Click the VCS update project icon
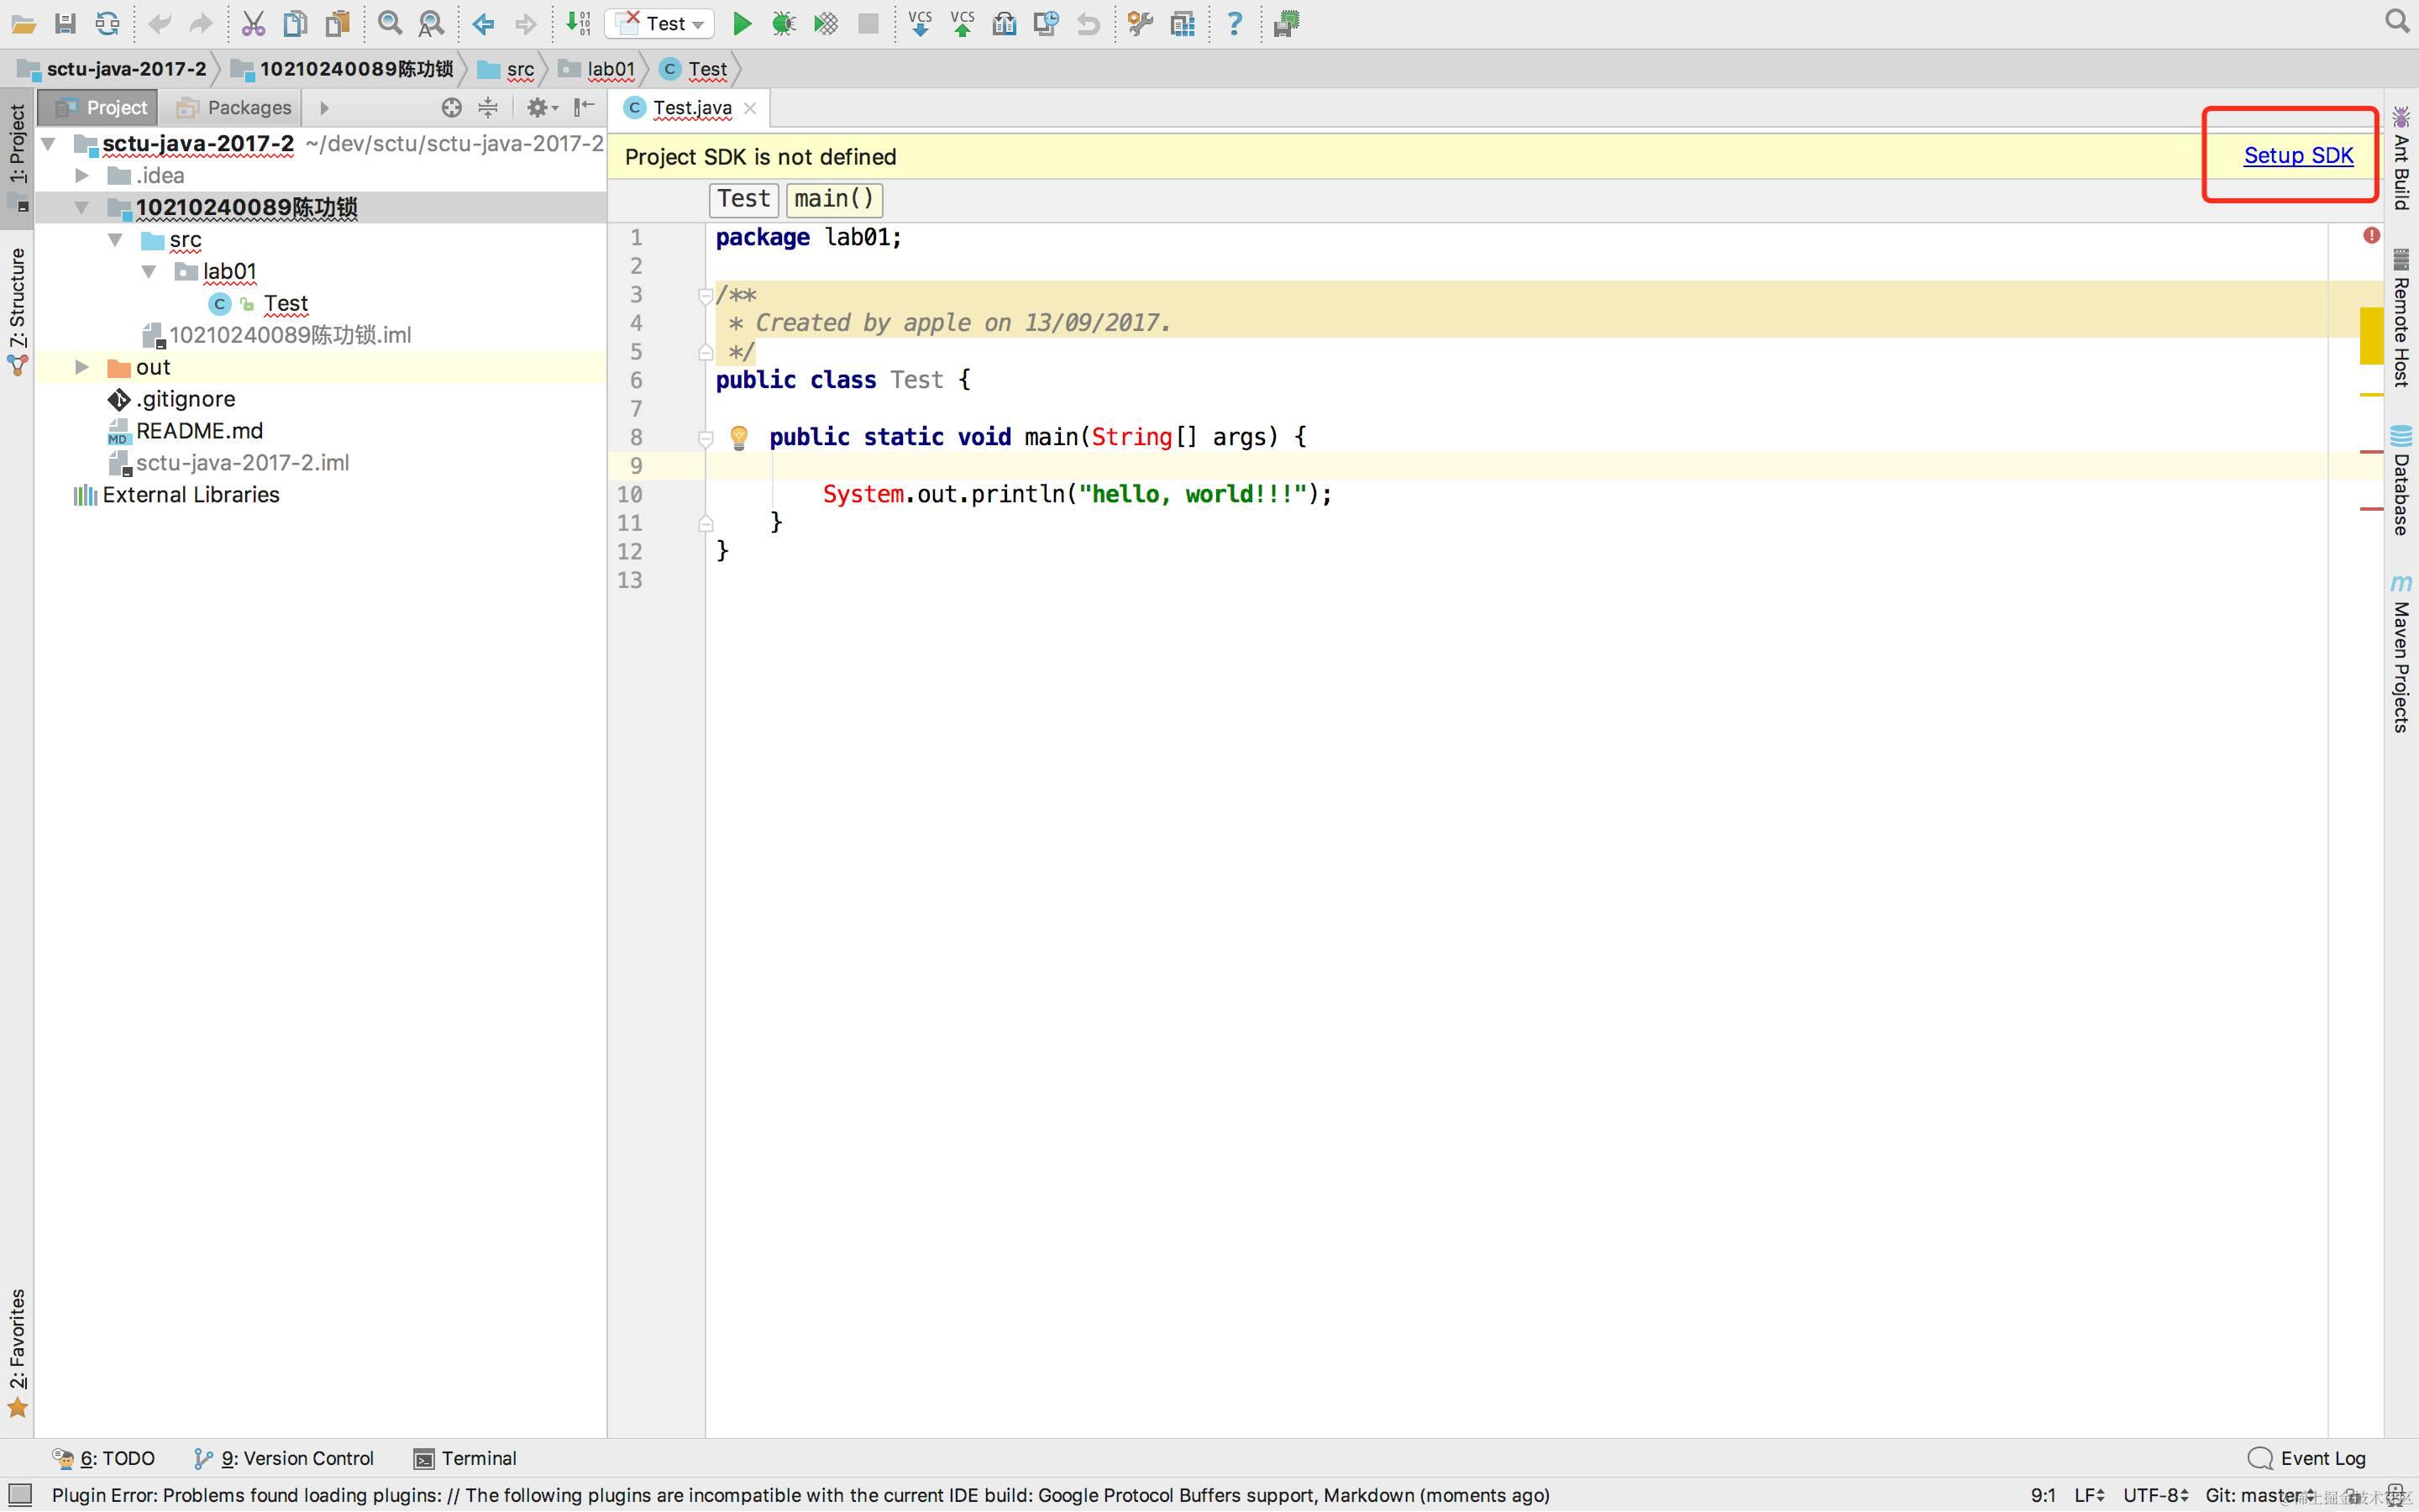This screenshot has width=2419, height=1512. pyautogui.click(x=920, y=23)
